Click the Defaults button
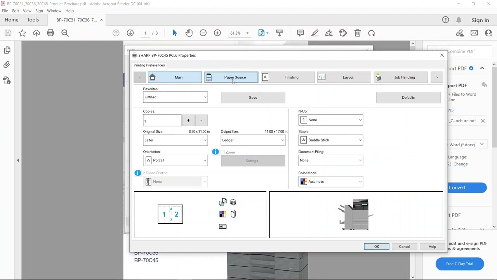The height and width of the screenshot is (280, 497). click(x=408, y=98)
